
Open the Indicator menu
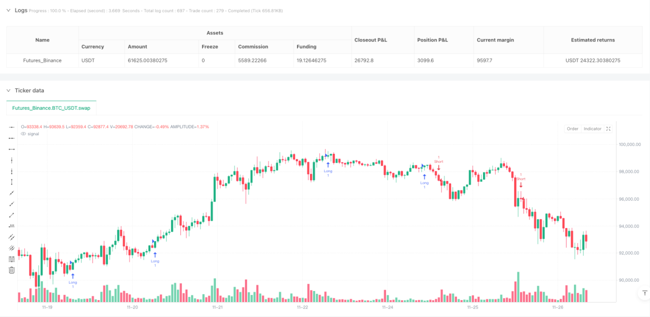pos(592,129)
